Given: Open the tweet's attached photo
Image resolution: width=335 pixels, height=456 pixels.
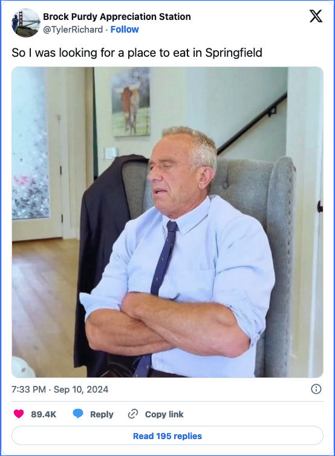Looking at the screenshot, I should [x=167, y=222].
